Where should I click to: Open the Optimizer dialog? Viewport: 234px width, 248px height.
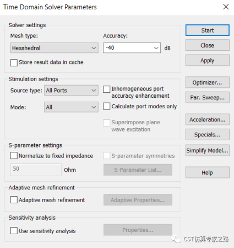tap(207, 82)
